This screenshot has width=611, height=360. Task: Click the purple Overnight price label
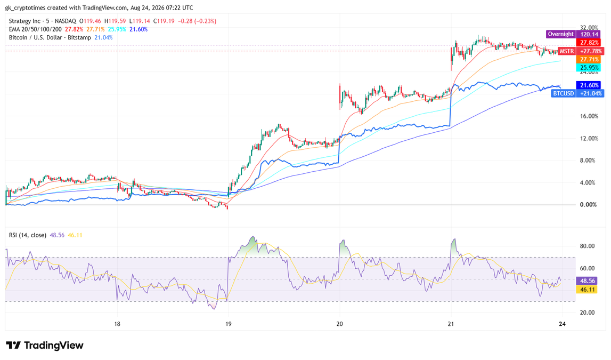coord(561,34)
